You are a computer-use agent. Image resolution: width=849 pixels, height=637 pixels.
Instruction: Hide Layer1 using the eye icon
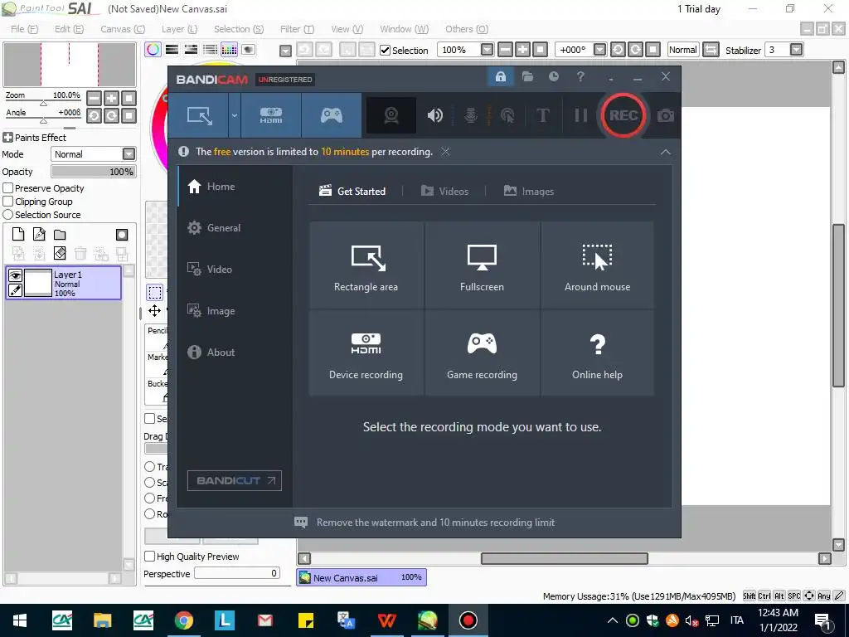tap(15, 275)
